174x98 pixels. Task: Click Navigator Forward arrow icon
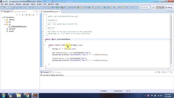pyautogui.click(x=20, y=15)
